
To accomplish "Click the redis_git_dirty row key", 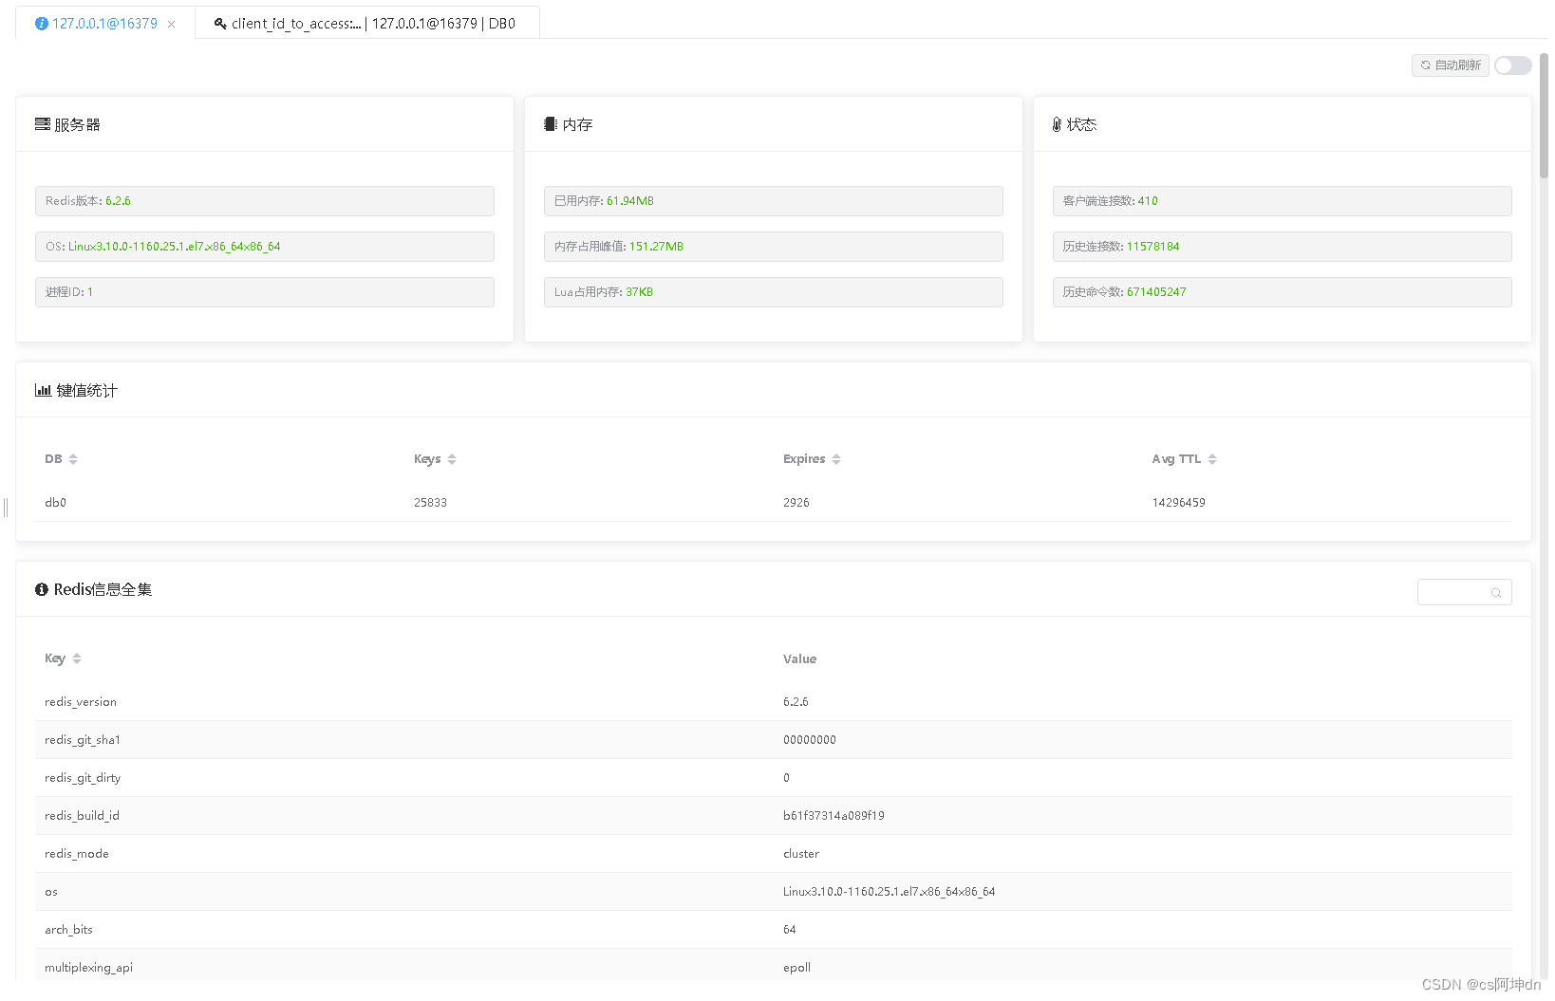I will pyautogui.click(x=83, y=778).
